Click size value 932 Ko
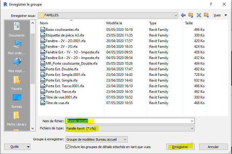232x154 pixels. pos(199,80)
